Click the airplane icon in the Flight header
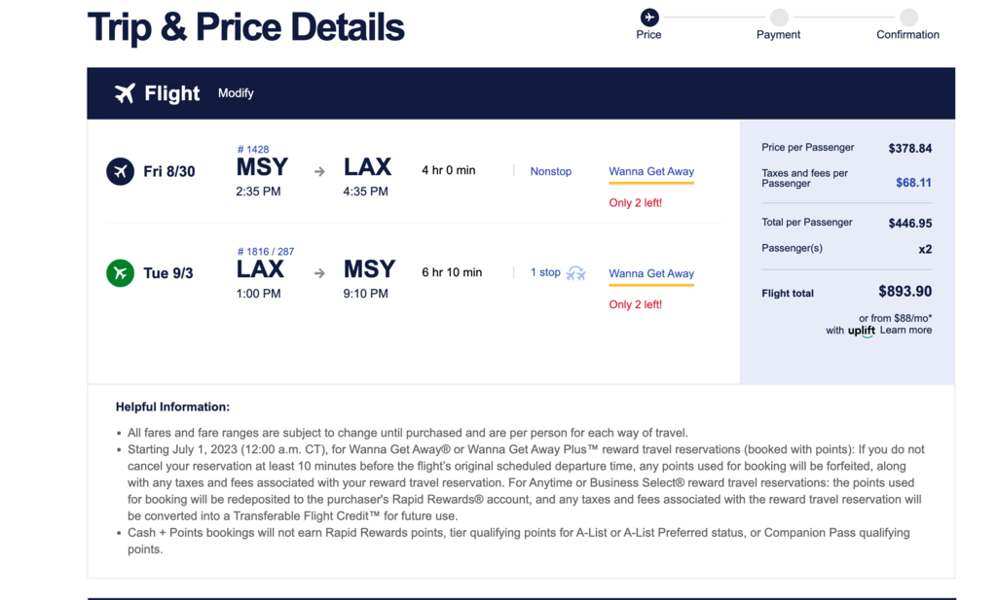 tap(125, 93)
